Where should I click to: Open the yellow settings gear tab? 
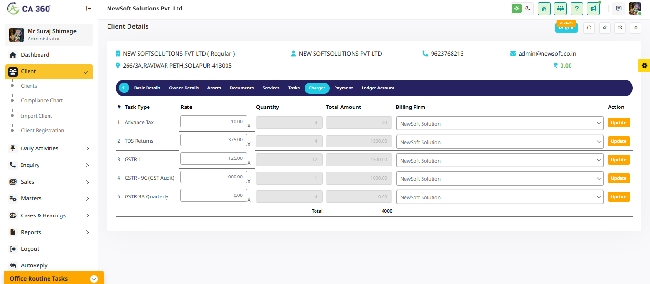pos(644,66)
